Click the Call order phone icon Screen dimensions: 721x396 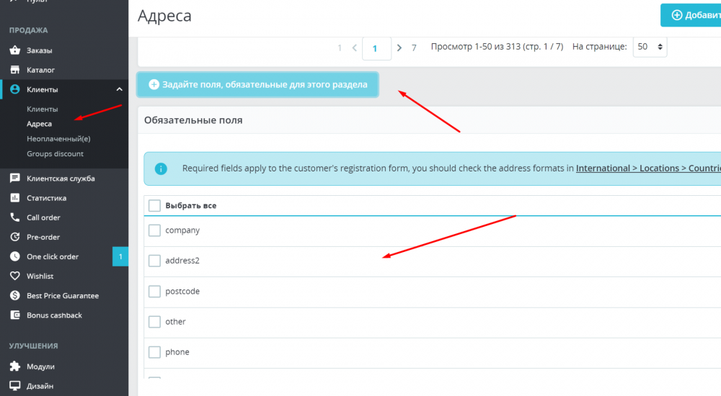point(14,217)
